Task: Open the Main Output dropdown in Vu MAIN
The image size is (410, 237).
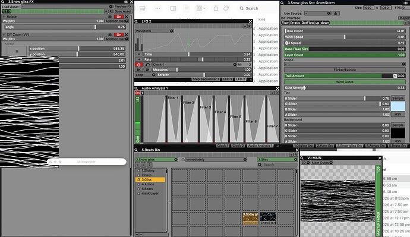Action: [322, 163]
